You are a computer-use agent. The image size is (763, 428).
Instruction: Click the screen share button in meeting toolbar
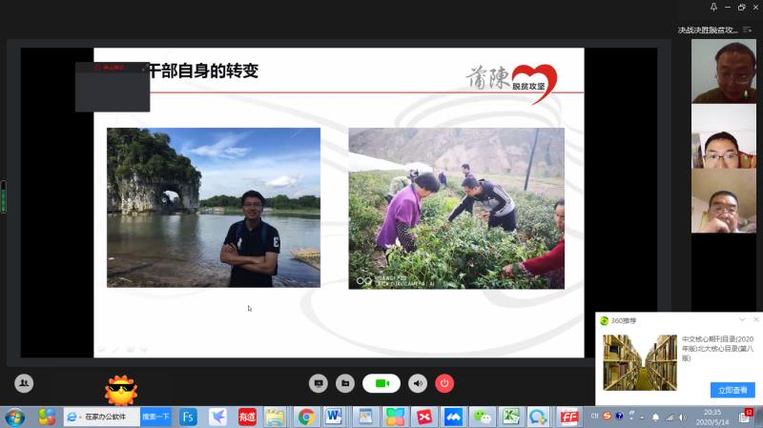tap(319, 383)
